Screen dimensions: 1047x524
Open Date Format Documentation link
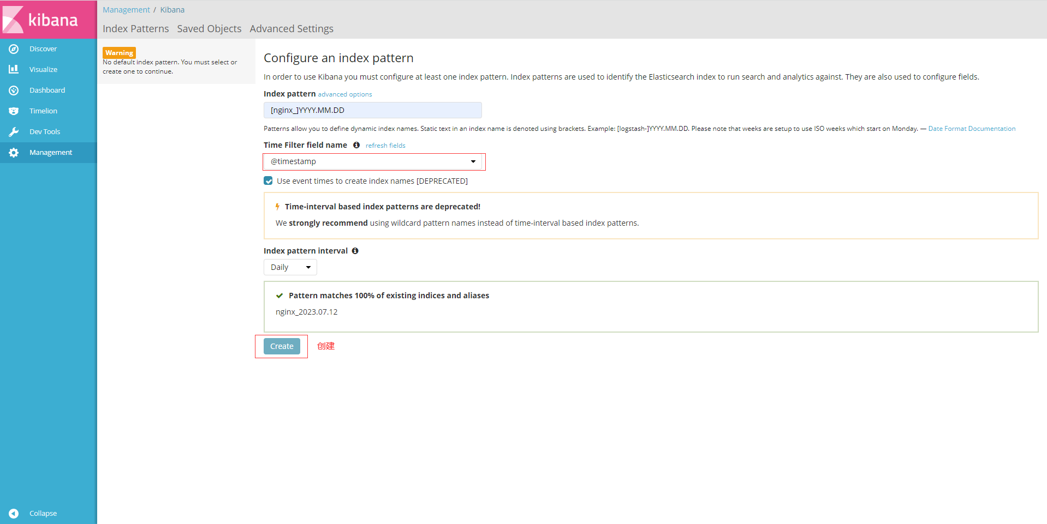pyautogui.click(x=972, y=129)
